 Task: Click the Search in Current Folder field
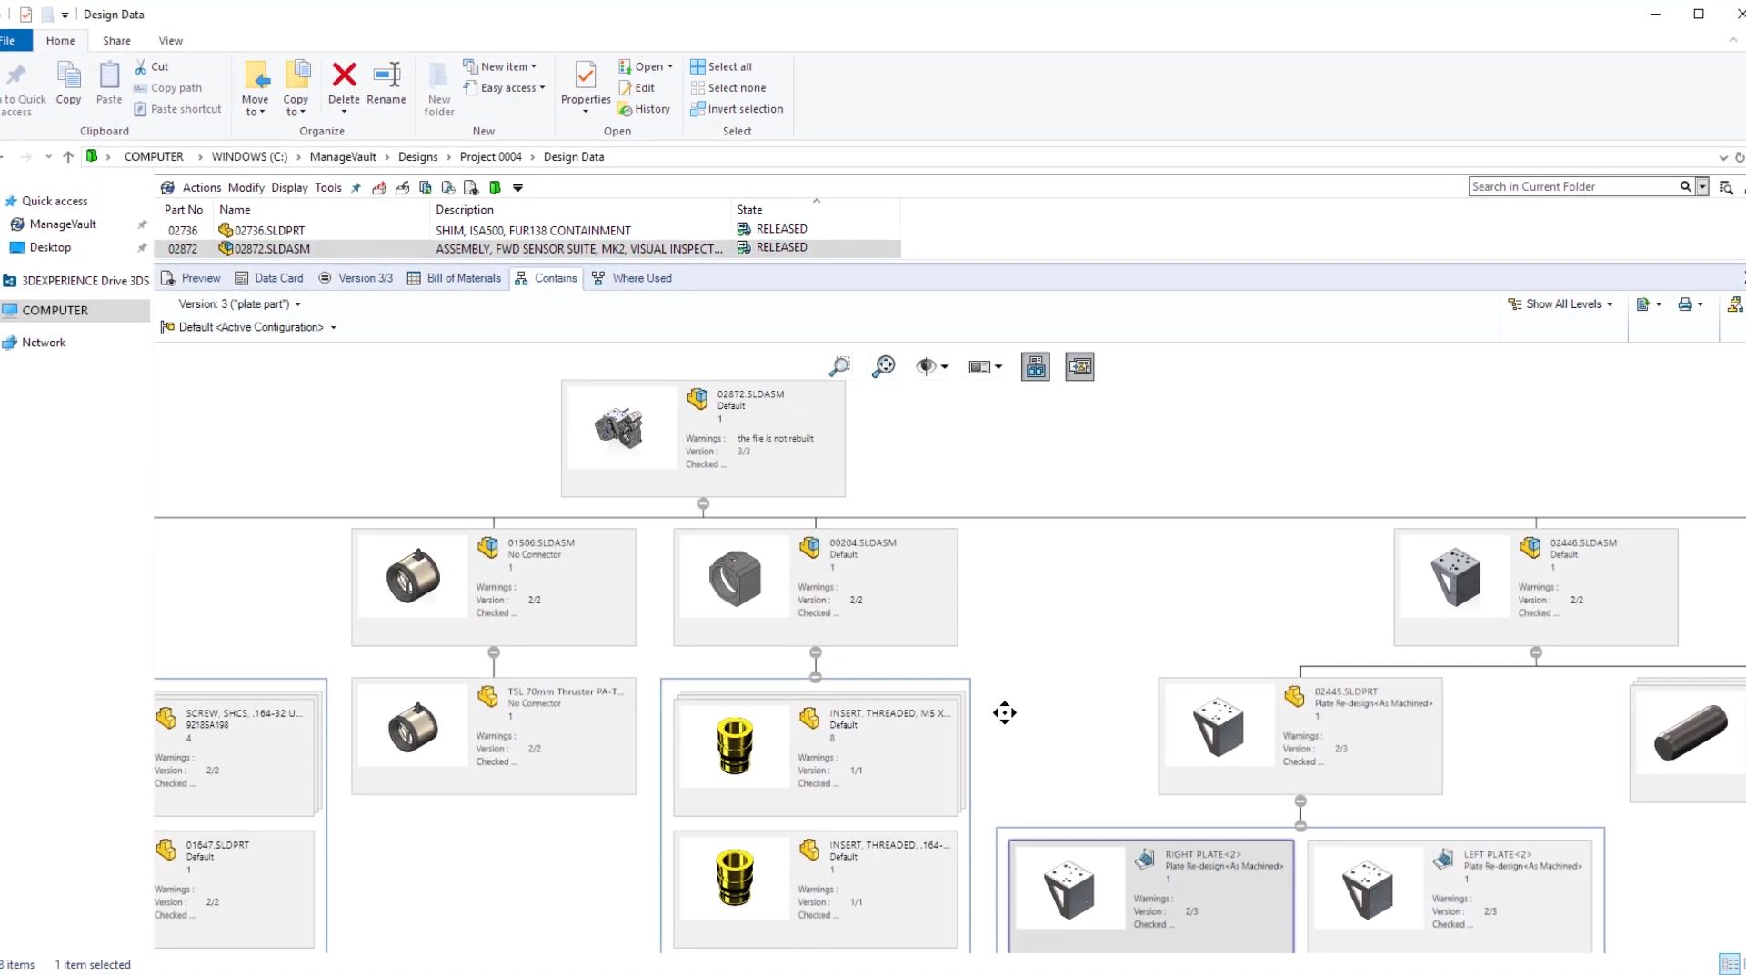(1571, 187)
